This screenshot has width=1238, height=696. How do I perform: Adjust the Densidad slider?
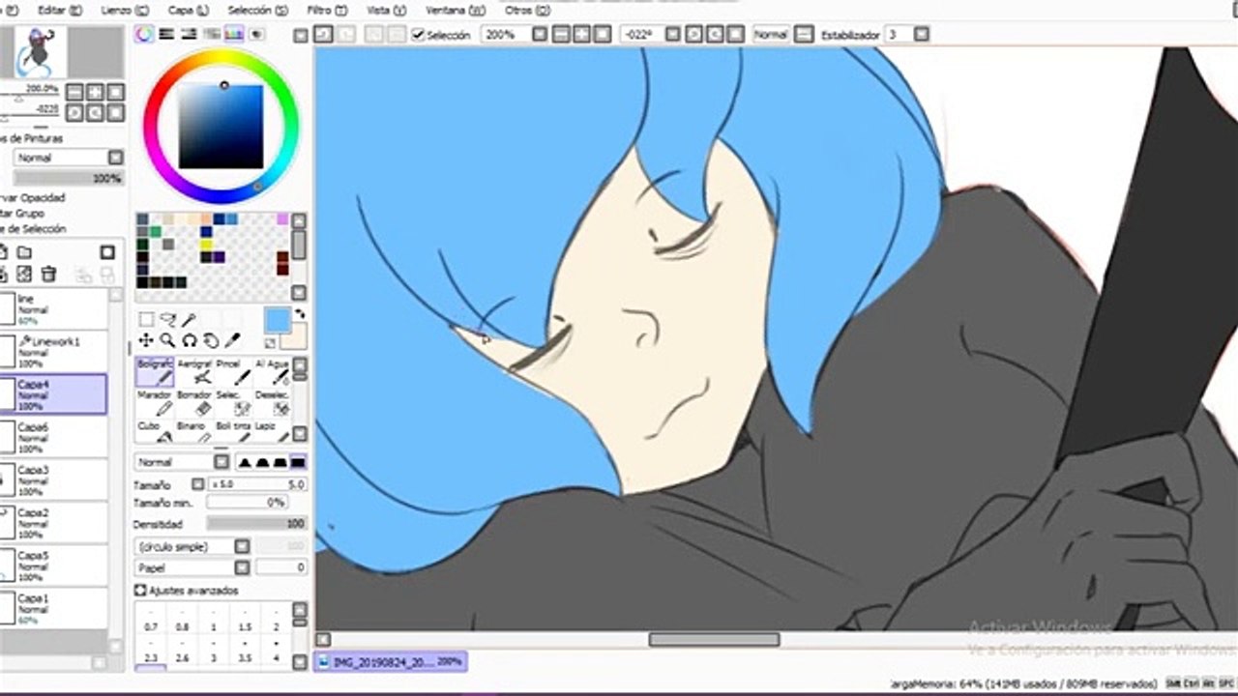pos(257,523)
